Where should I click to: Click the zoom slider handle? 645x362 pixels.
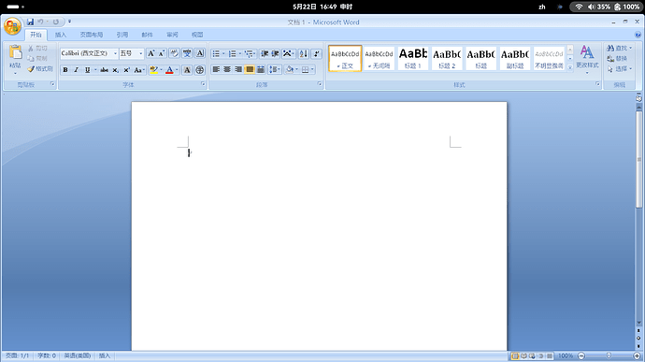point(609,355)
